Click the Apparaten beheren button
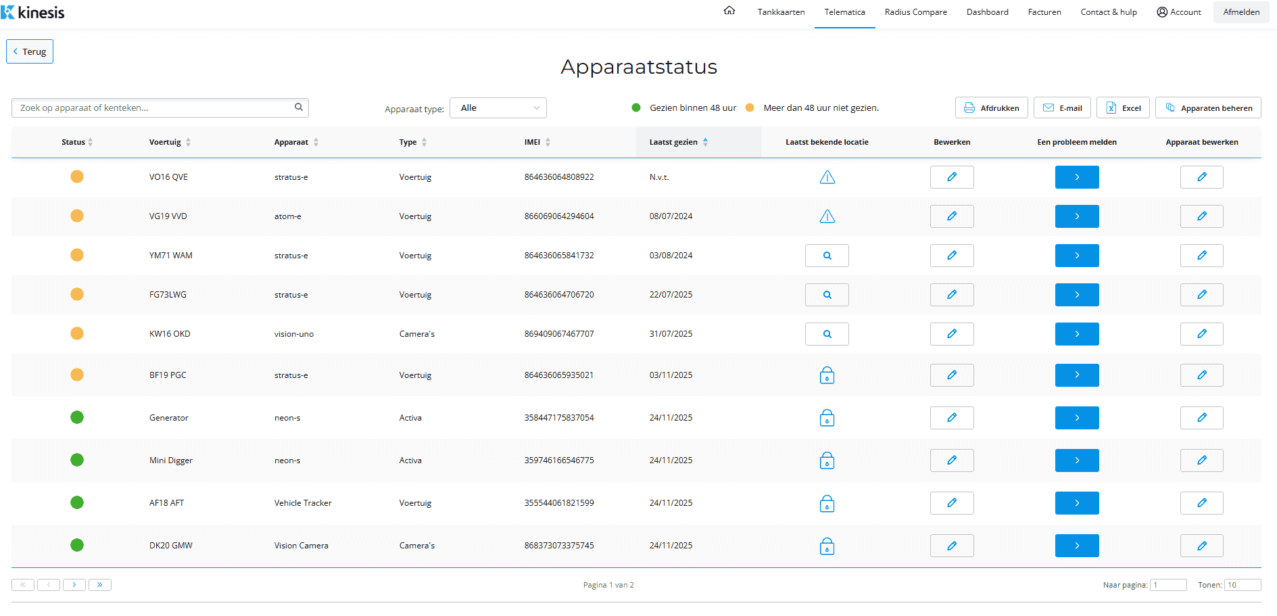 click(1207, 108)
